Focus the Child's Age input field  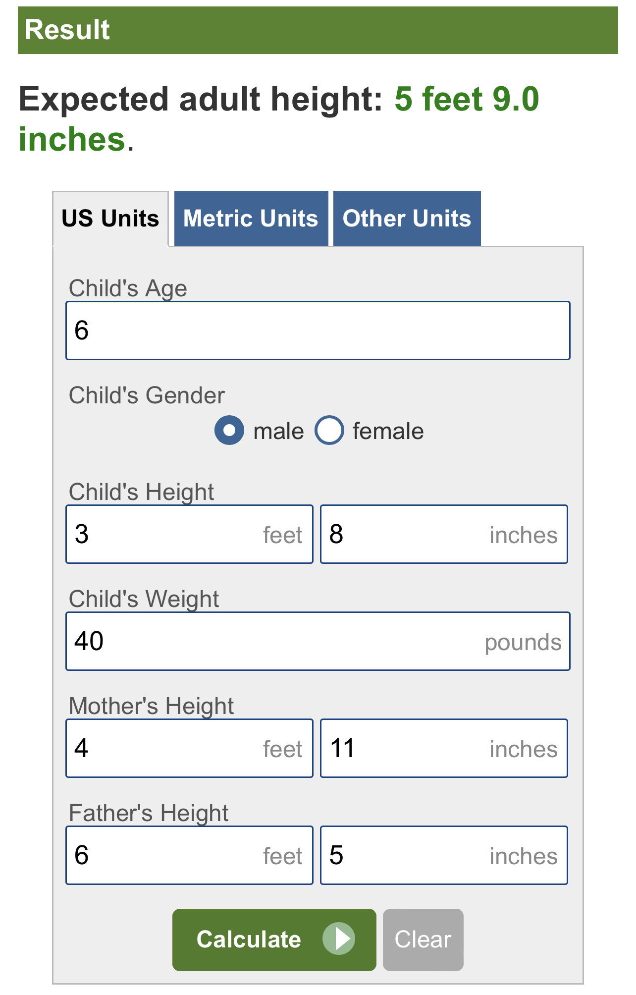(318, 331)
